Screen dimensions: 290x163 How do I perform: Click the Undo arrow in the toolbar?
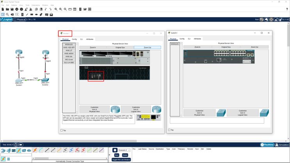(x=46, y=9)
